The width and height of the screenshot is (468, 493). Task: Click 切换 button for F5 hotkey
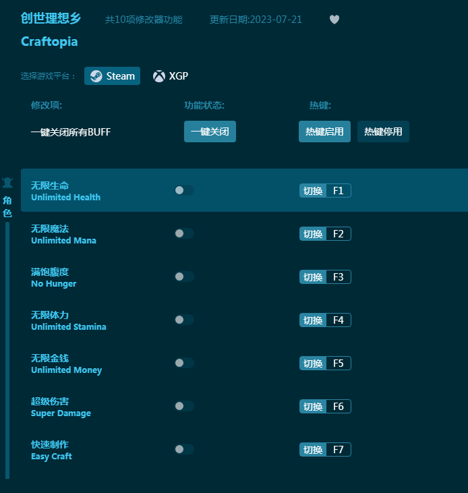(313, 363)
